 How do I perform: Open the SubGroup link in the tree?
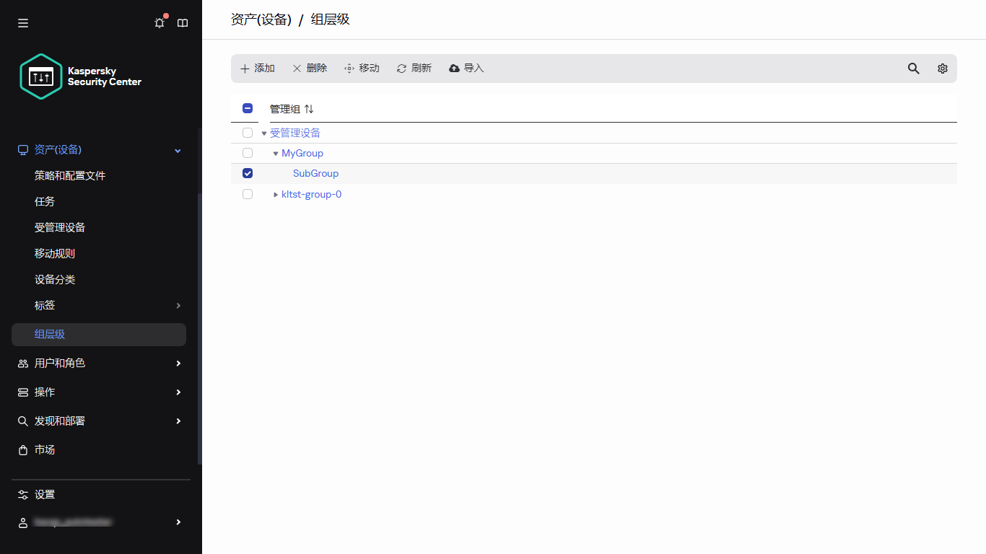(315, 173)
